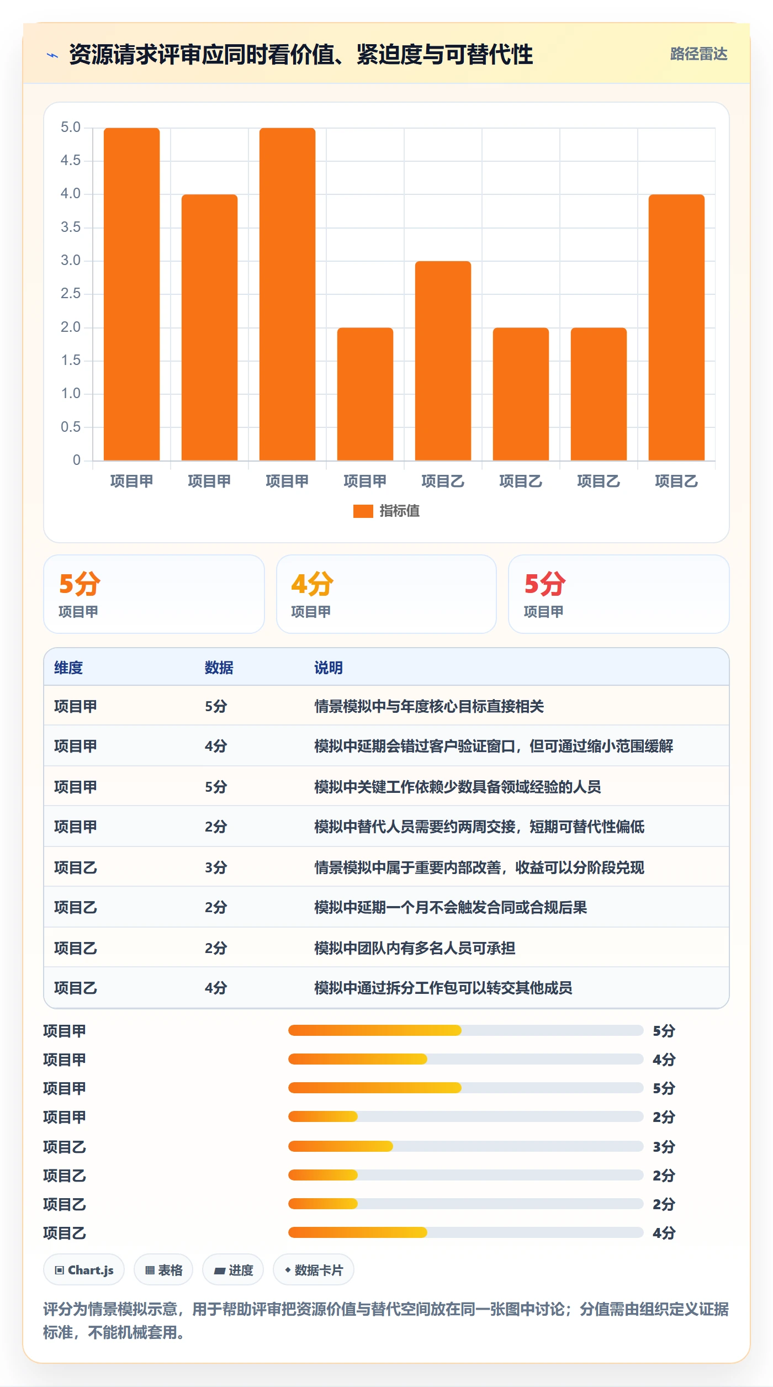Select row 情景模拟中与年度核心目标直接相关
Viewport: 773px width, 1387px height.
coord(386,706)
